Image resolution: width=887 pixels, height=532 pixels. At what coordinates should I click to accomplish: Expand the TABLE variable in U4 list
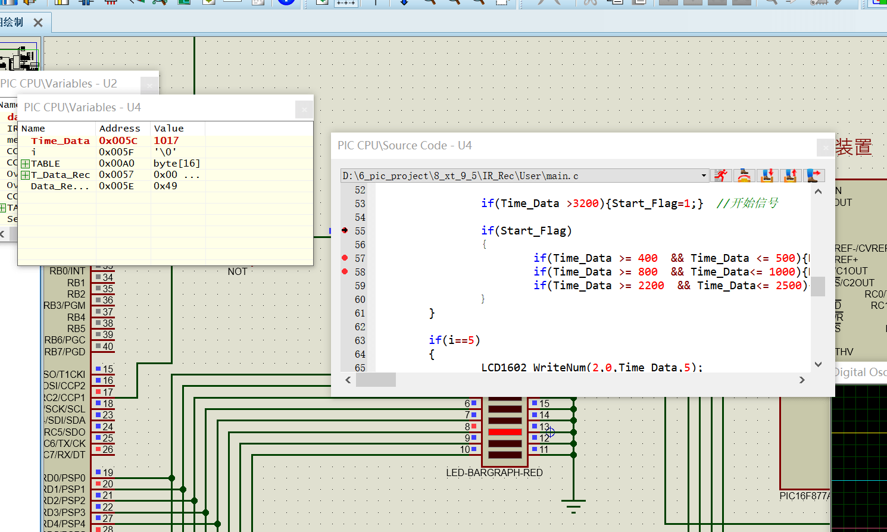point(25,164)
